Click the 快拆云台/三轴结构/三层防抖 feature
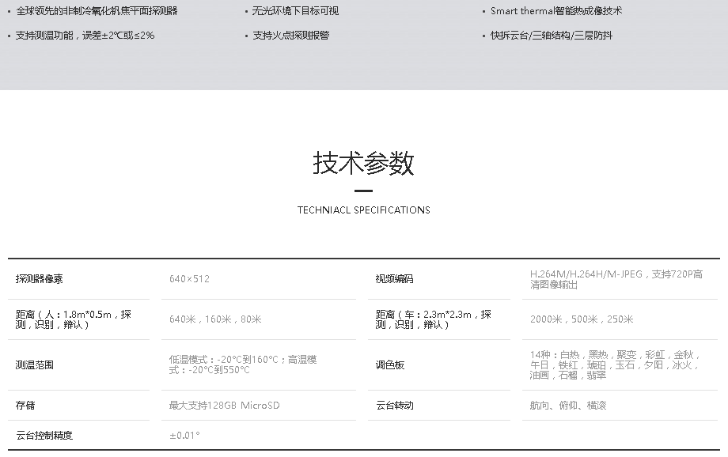Viewport: 728px width, 457px height. click(552, 36)
